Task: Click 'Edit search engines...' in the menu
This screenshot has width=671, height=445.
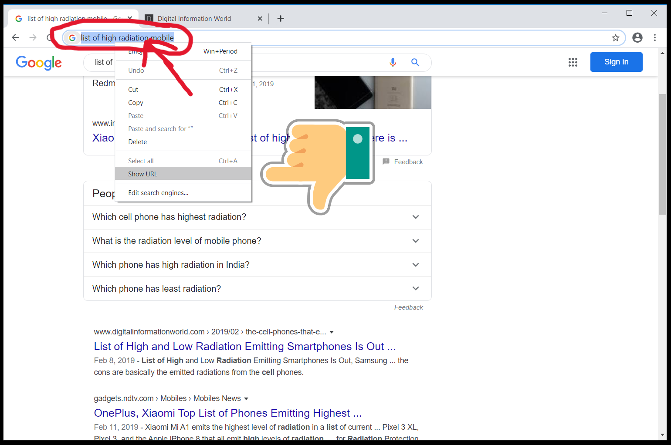Action: pos(158,192)
